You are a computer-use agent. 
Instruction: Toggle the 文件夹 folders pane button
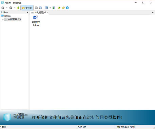(27, 8)
